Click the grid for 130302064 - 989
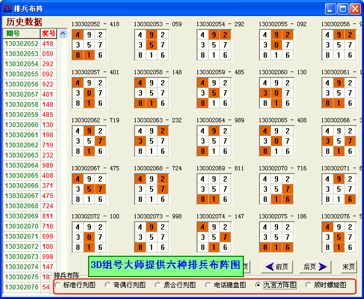Viewport: 364px width, 299px height. tap(214, 141)
